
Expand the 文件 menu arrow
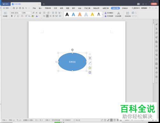point(10,8)
